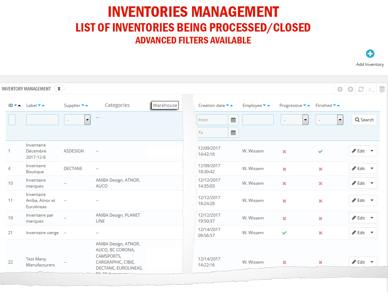Toggle Progressive status for Inventaire vierge
The width and height of the screenshot is (388, 292).
coord(284,233)
